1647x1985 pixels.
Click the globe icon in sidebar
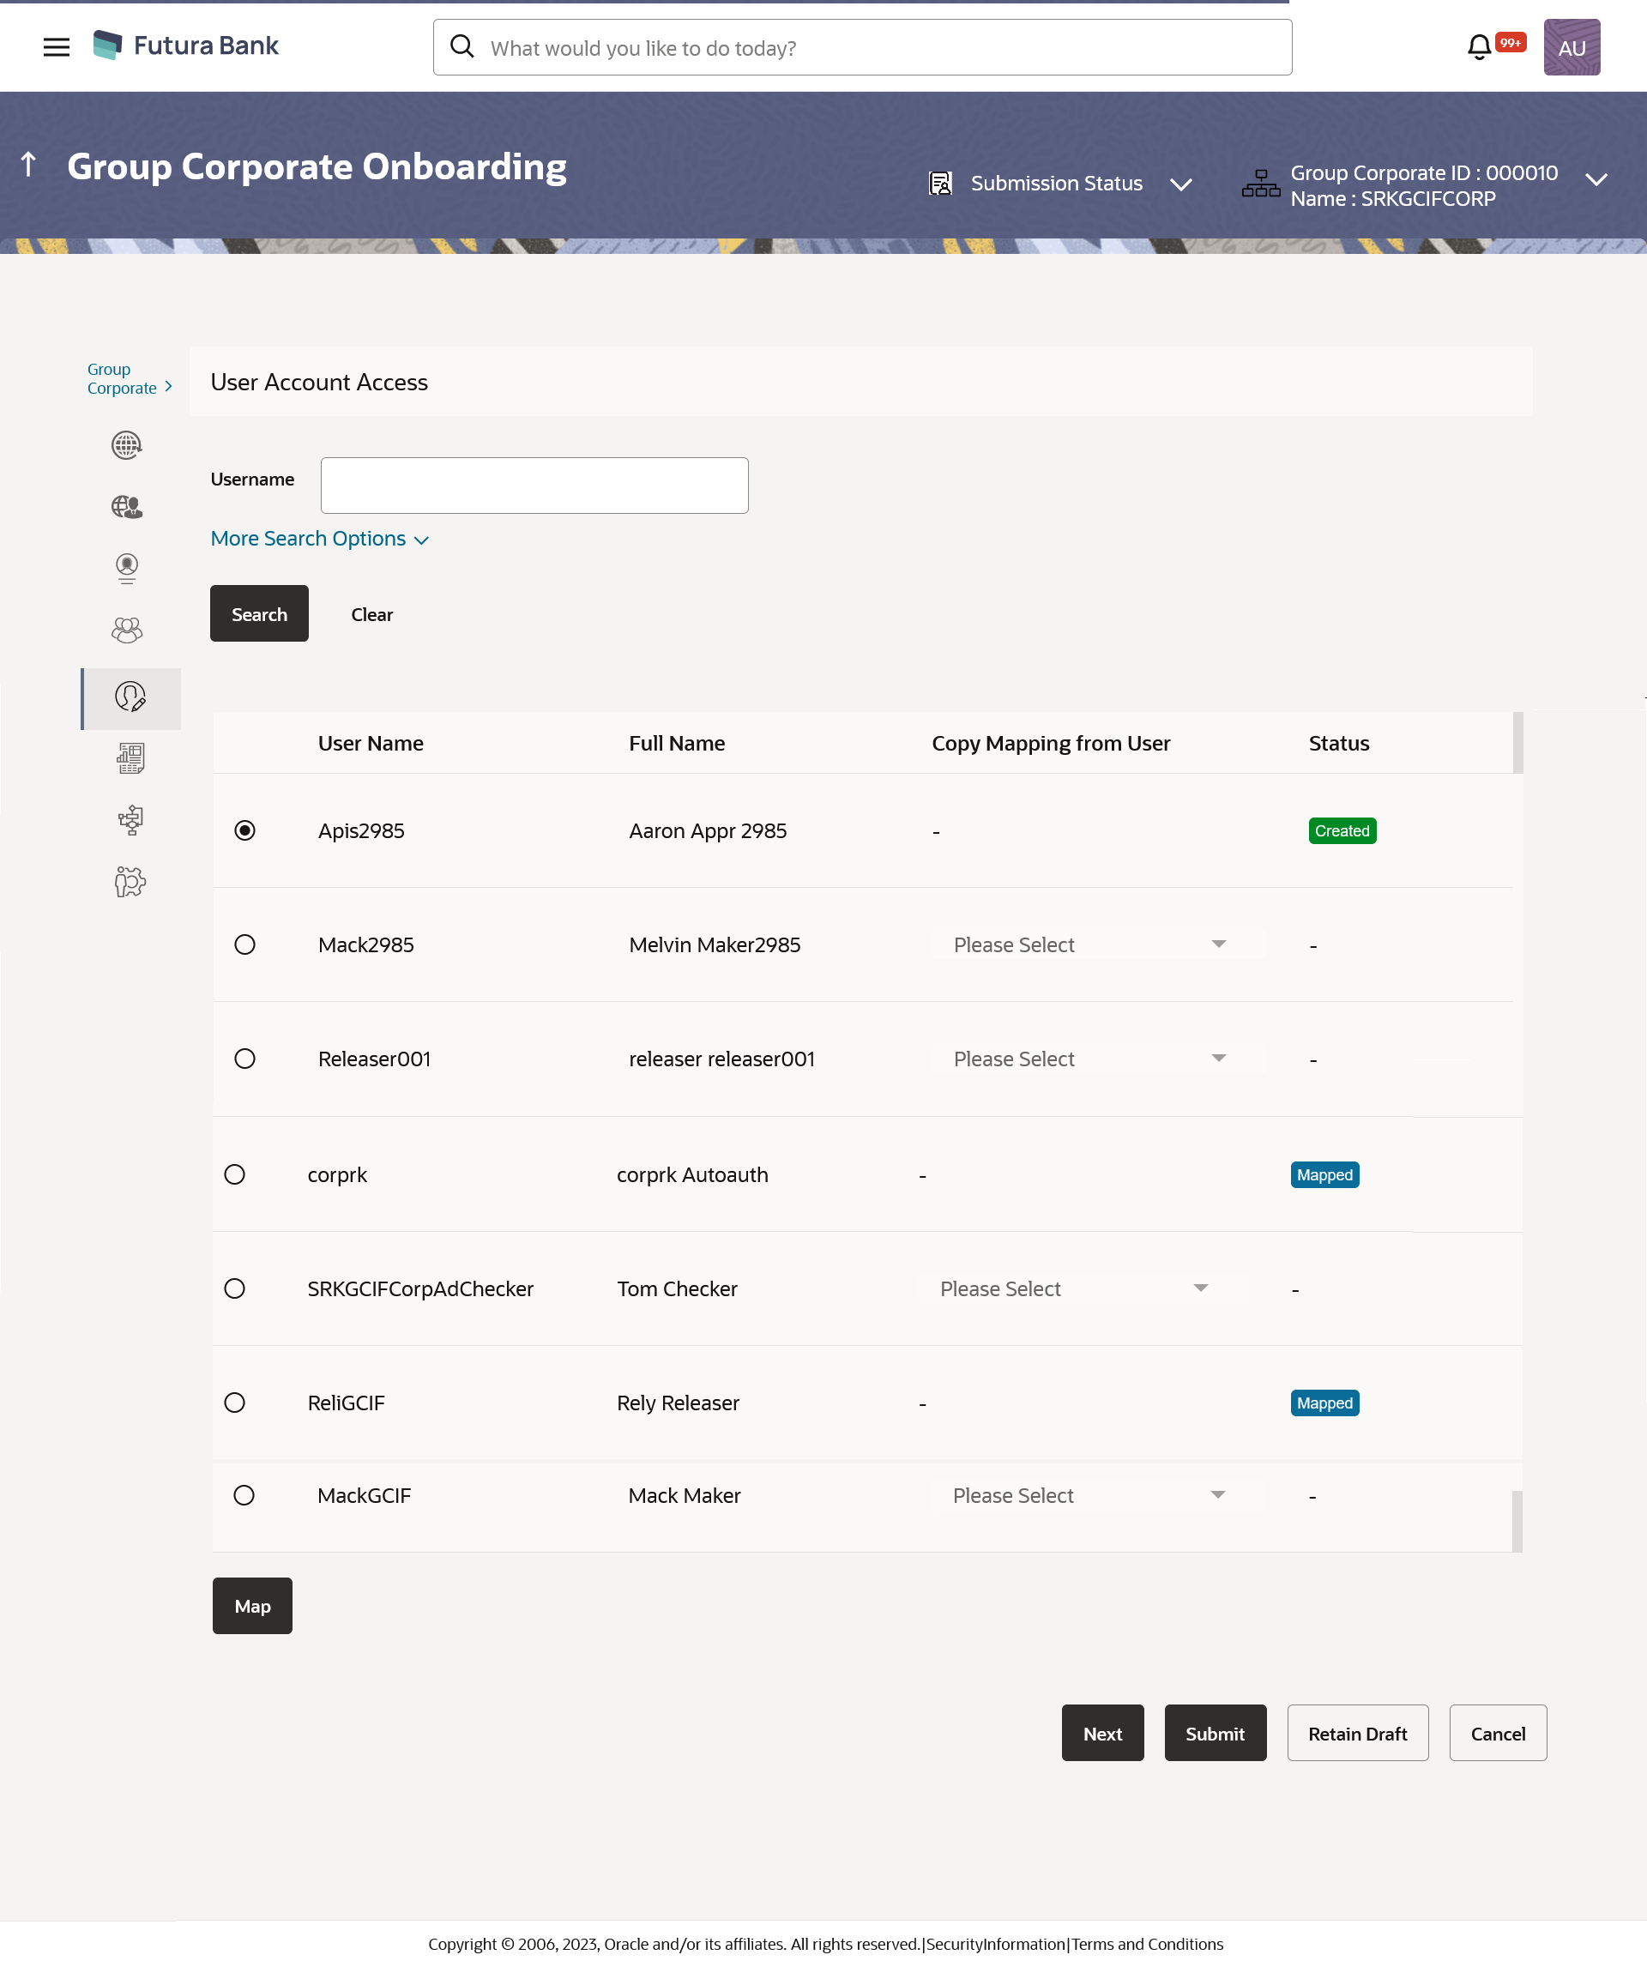coord(127,445)
